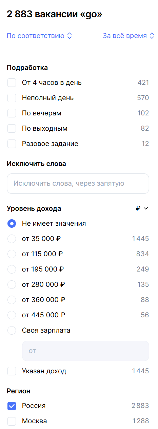Viewport: 158px width, 429px height.
Task: Open the 'За всё время' period dropdown
Action: 129,36
